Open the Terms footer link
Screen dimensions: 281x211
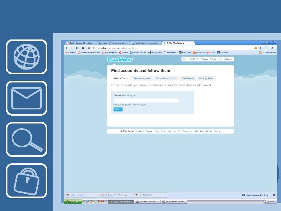point(209,131)
